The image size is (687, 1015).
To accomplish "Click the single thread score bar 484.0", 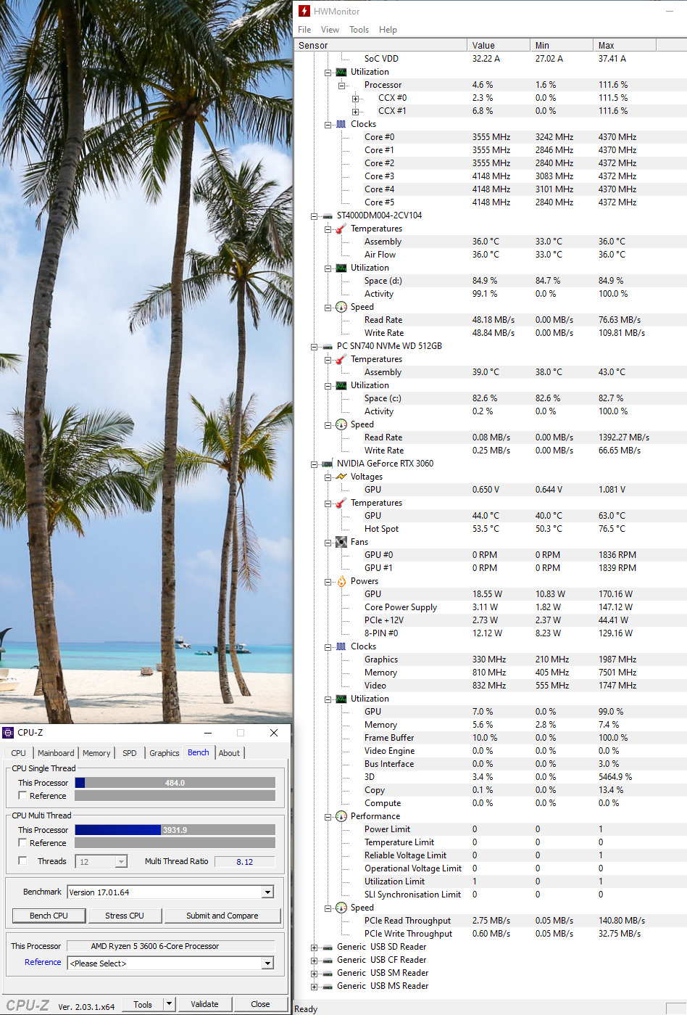I will pos(175,783).
